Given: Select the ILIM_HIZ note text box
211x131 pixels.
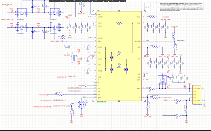Looking at the screenshot, I should tap(174, 7).
